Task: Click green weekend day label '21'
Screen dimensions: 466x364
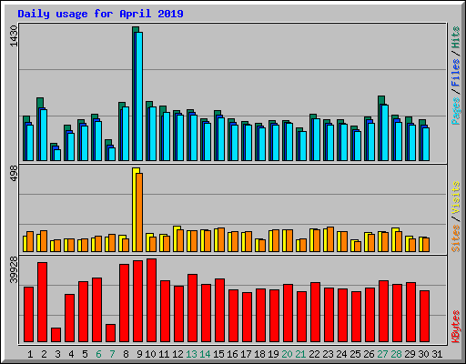Action: click(x=300, y=354)
